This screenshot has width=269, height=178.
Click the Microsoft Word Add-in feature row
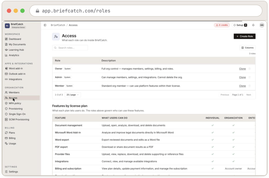pos(154,132)
